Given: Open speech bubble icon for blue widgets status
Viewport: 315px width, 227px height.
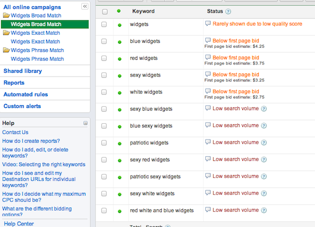Looking at the screenshot, I should tap(208, 40).
